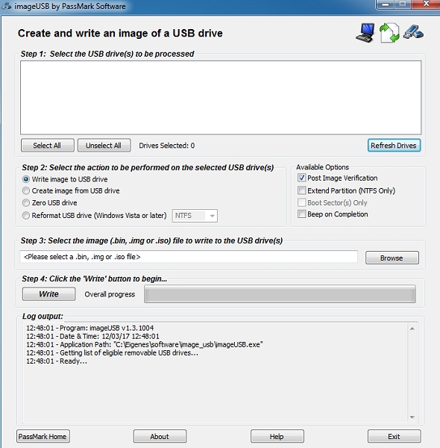This screenshot has height=448, width=440.
Task: Close the imageUSB window
Action: [427, 4]
